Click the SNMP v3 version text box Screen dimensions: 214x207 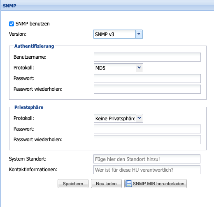pyautogui.click(x=114, y=34)
